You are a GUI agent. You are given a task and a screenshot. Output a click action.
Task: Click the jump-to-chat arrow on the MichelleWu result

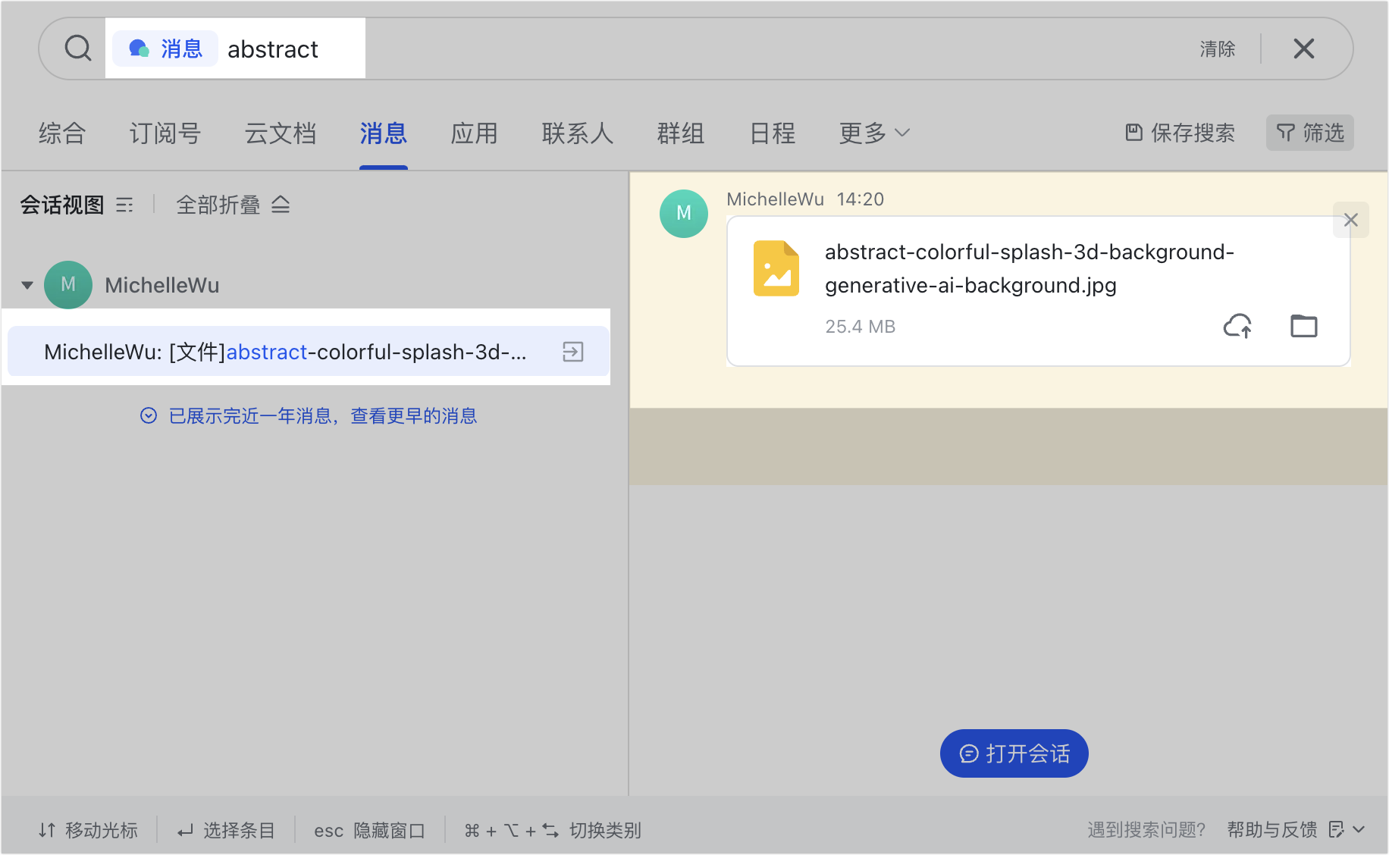(572, 352)
